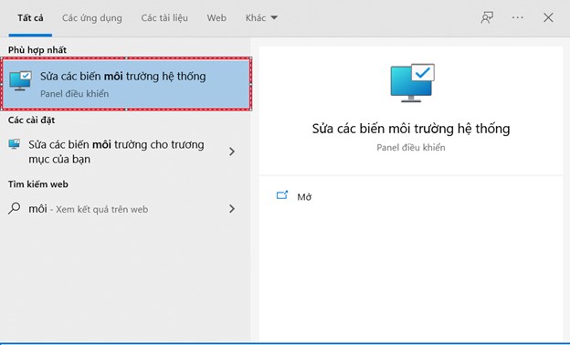This screenshot has height=345, width=570.
Task: Open the feedback person icon
Action: coord(487,17)
